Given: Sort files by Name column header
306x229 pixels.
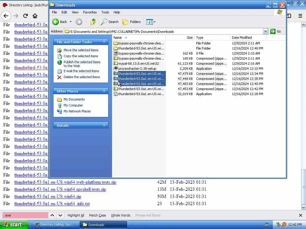Looking at the screenshot, I should [x=139, y=38].
